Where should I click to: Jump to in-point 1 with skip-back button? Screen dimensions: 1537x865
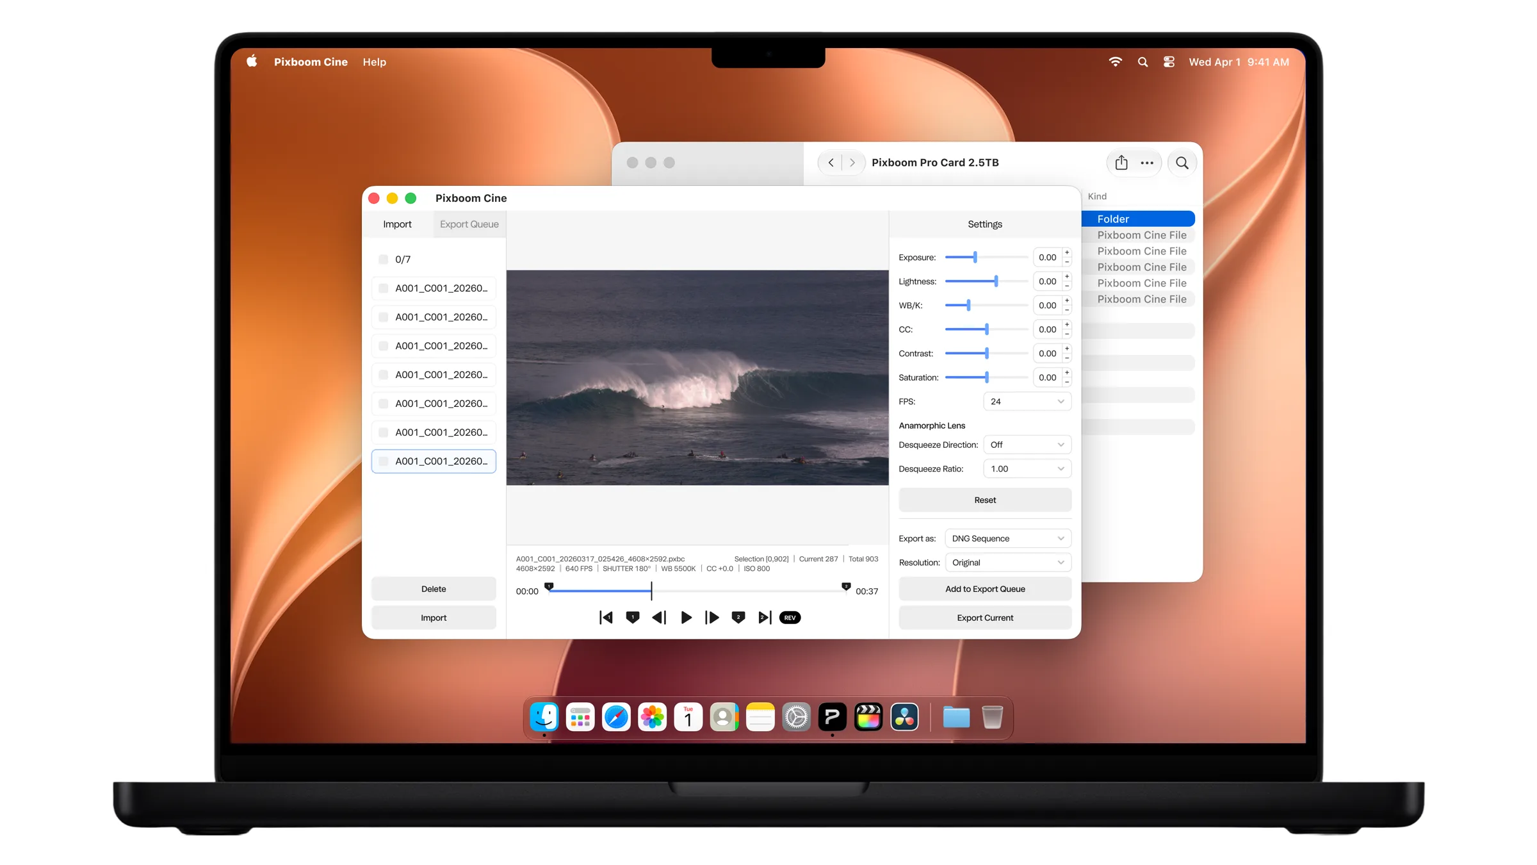pos(606,618)
